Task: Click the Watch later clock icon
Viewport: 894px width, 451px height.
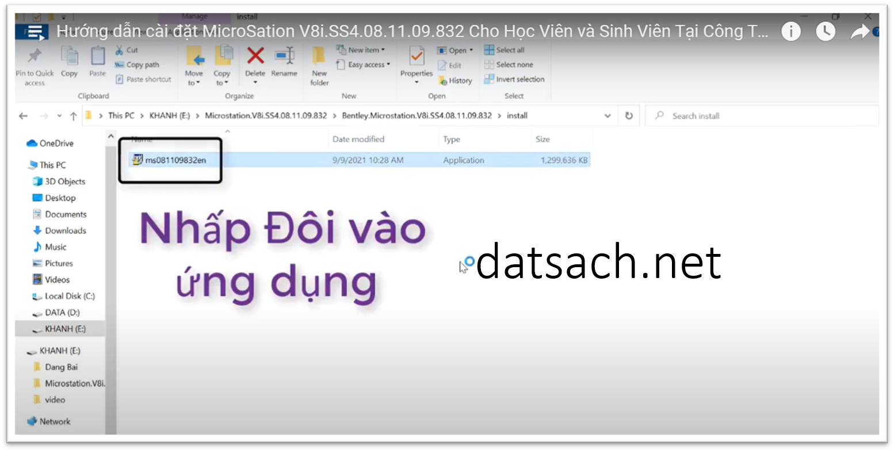Action: tap(826, 32)
